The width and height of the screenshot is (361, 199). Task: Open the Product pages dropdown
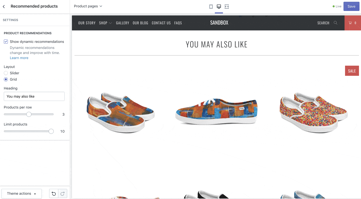point(88,6)
